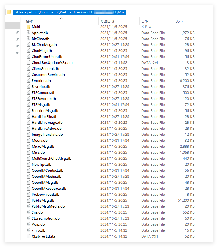Click the last pin icon in the sidebar
Screen dimensions: 218x247
tap(17, 53)
